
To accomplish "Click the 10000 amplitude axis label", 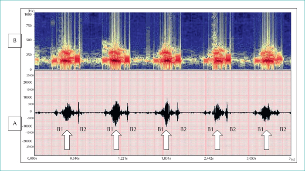I will point(28,97).
